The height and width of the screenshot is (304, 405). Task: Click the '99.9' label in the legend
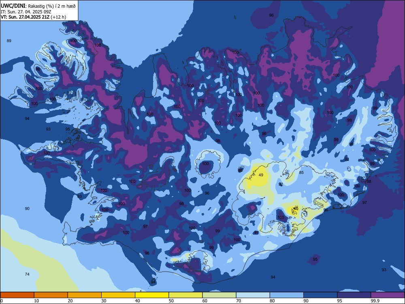375,301
